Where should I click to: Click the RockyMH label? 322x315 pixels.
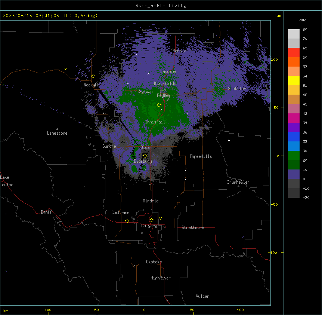[92, 85]
